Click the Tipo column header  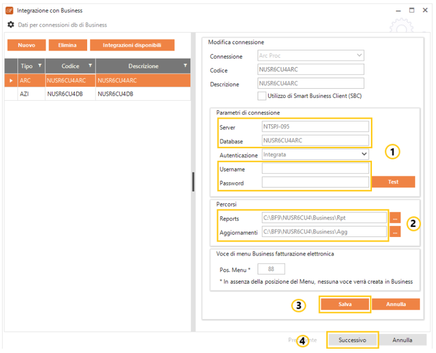point(31,66)
